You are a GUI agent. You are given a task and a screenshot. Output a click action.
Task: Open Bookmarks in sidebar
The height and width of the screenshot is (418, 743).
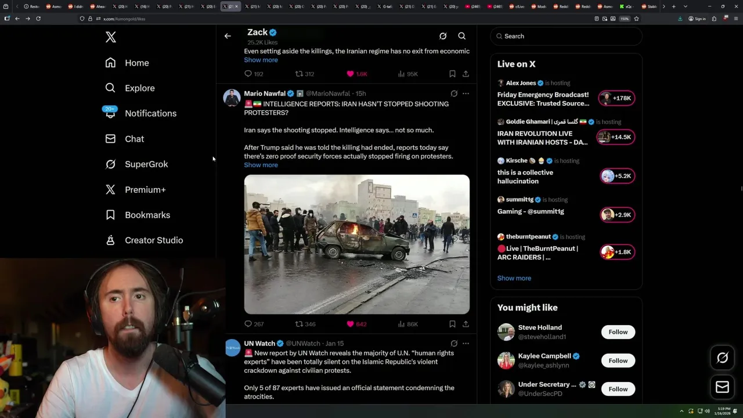pyautogui.click(x=138, y=215)
